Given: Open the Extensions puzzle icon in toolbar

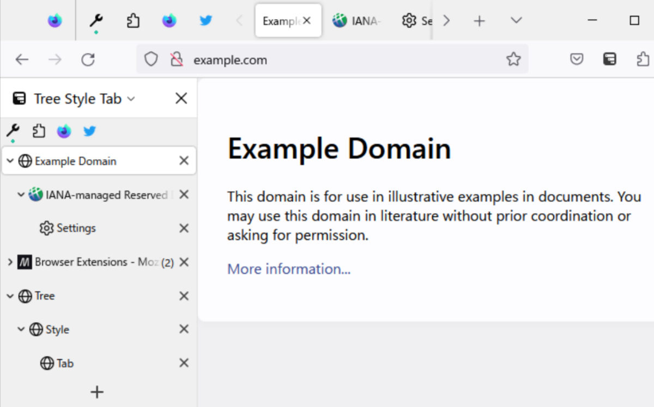Looking at the screenshot, I should coord(643,59).
